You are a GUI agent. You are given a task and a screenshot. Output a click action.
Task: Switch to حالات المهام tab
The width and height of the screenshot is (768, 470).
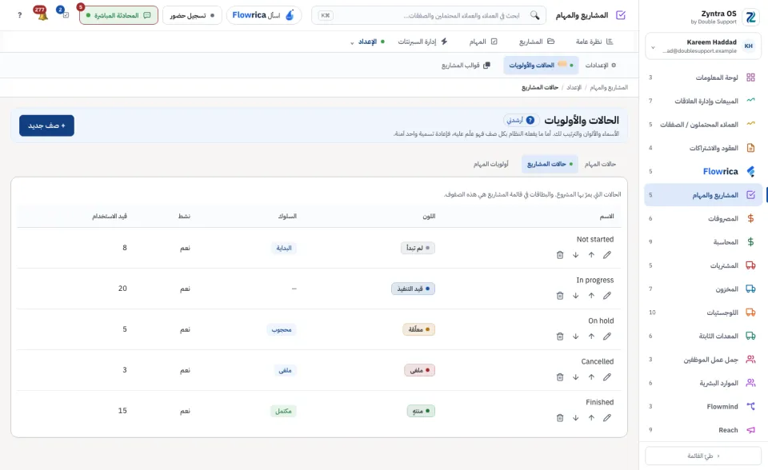point(600,164)
